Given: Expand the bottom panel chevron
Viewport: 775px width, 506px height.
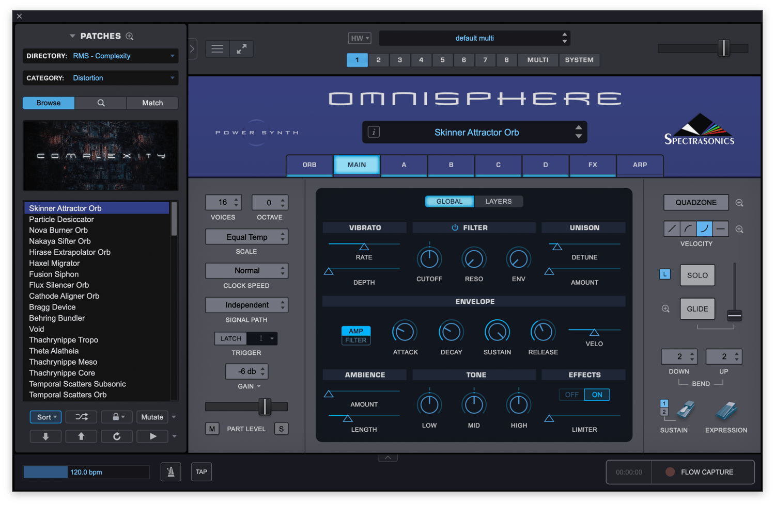Looking at the screenshot, I should click(x=388, y=458).
